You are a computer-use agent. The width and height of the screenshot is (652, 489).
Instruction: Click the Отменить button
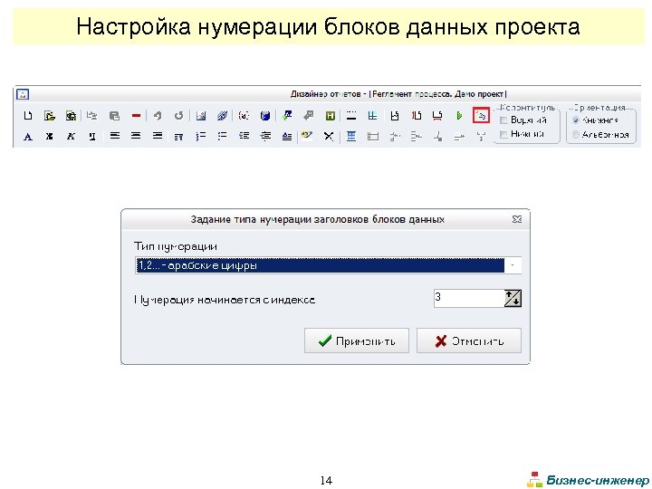click(x=469, y=341)
